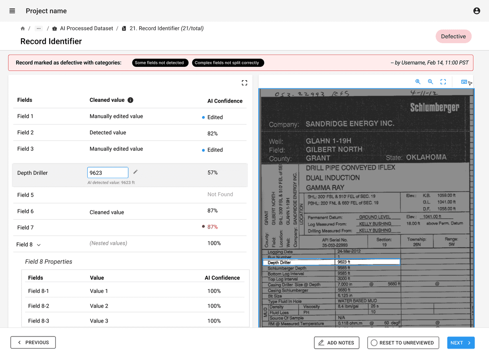Click the Field 2 82% confidence

click(x=212, y=134)
